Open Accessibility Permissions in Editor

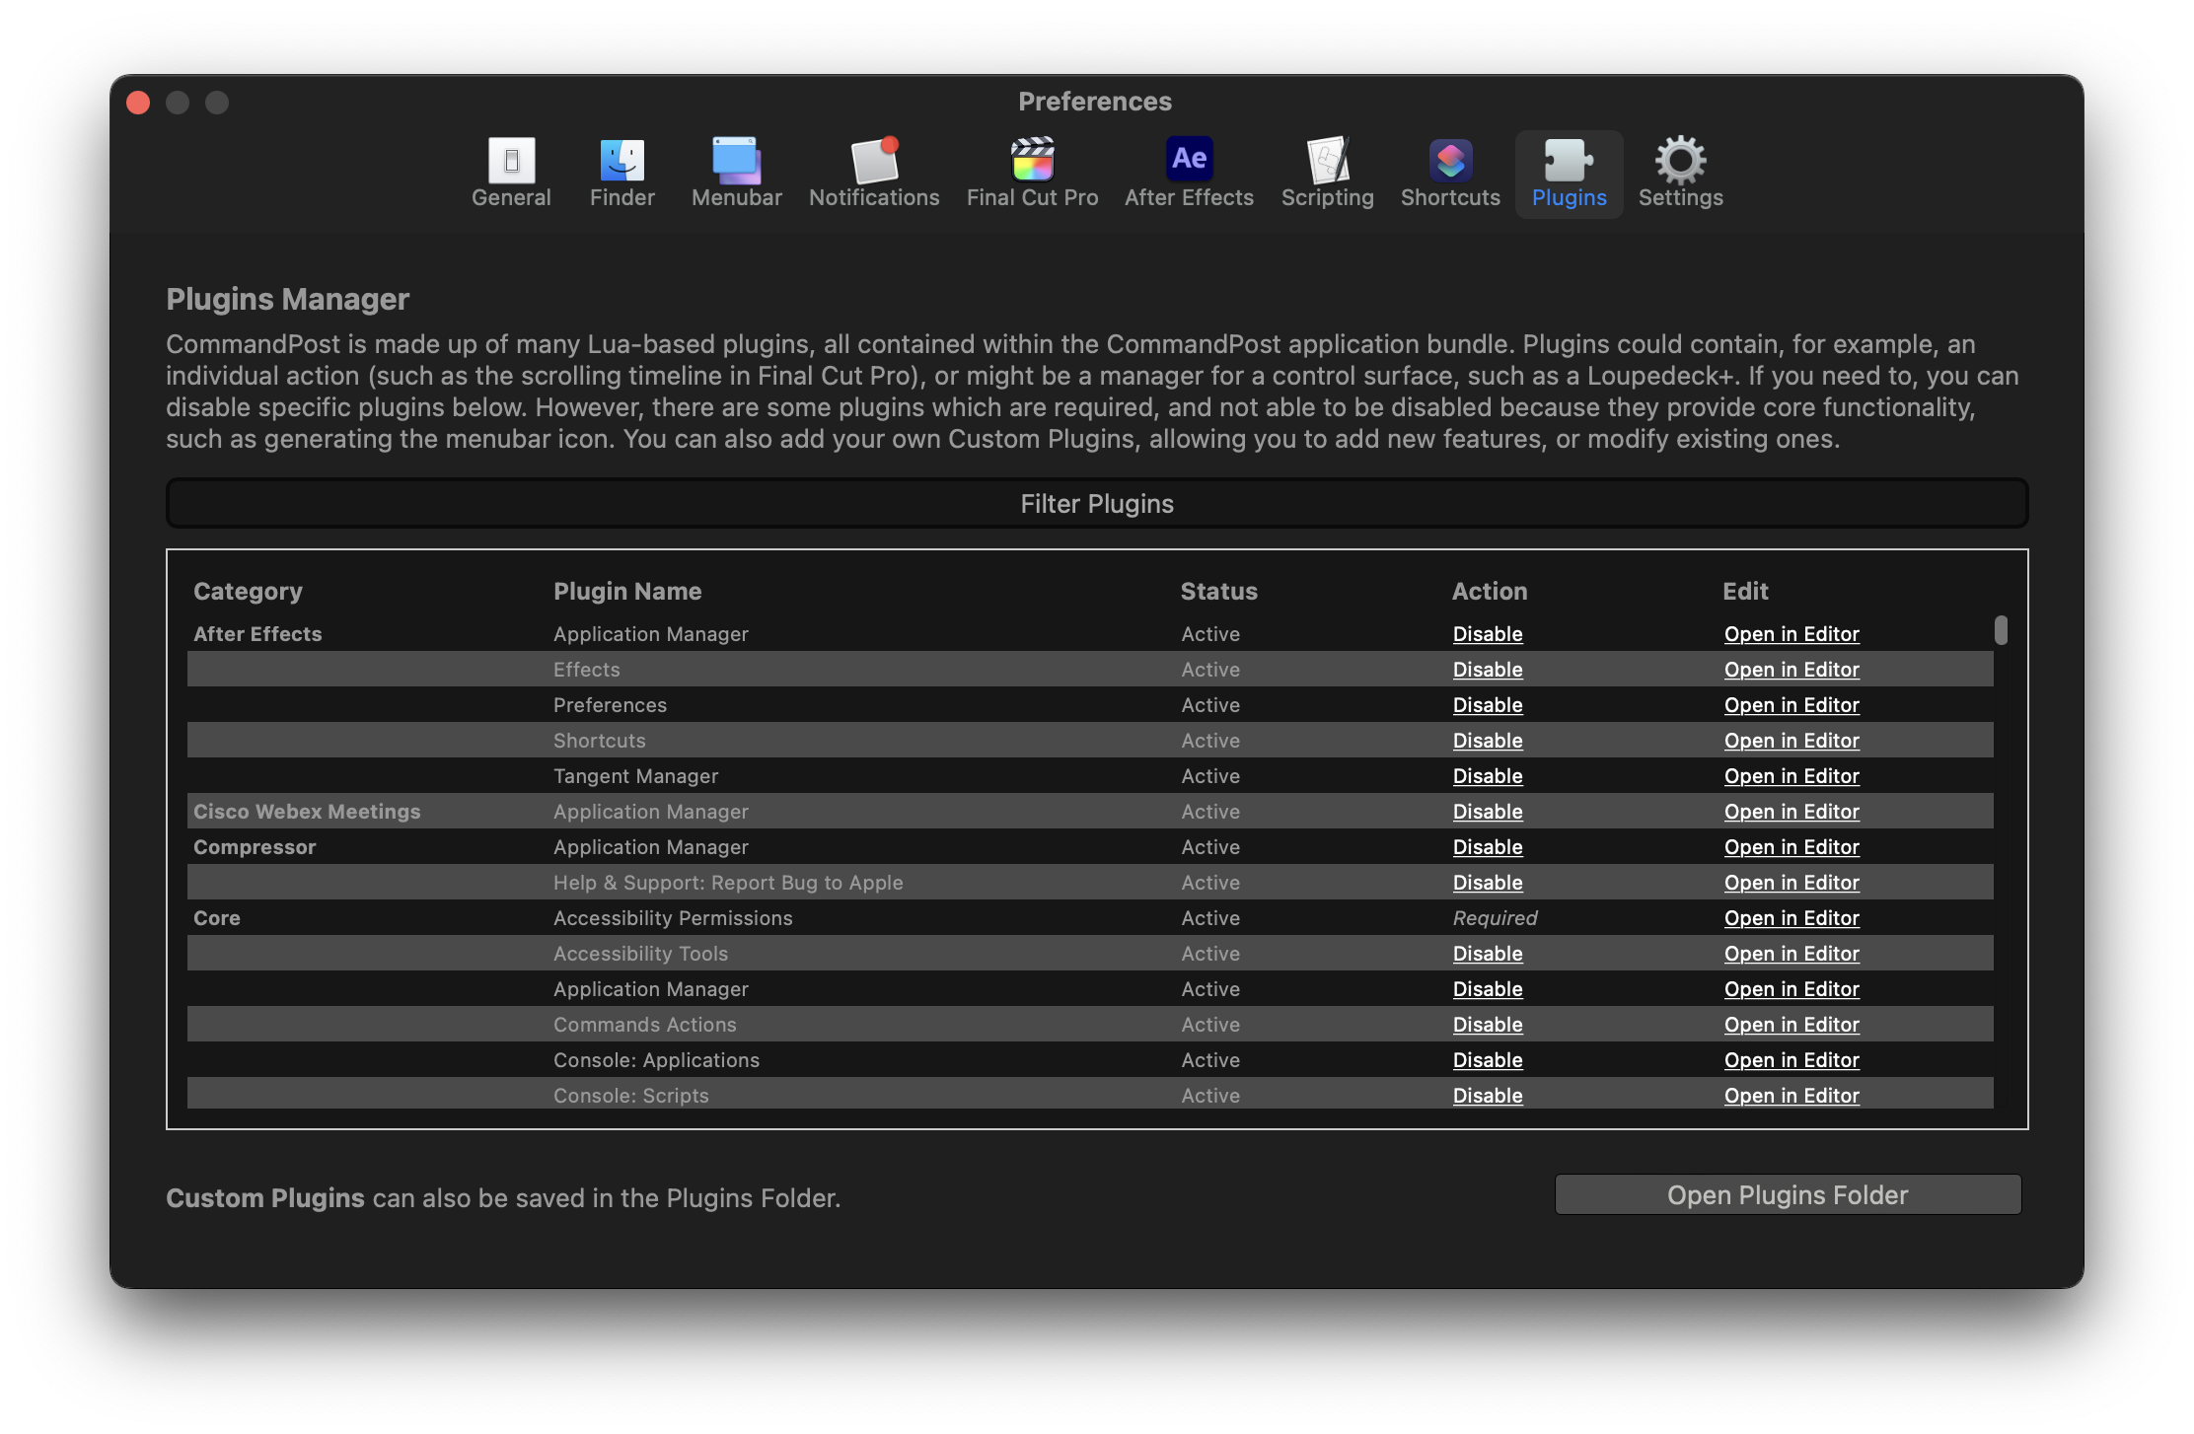1792,918
